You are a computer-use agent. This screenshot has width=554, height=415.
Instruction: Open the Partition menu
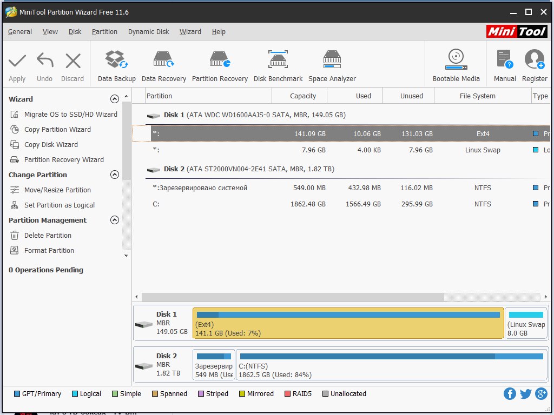[104, 32]
